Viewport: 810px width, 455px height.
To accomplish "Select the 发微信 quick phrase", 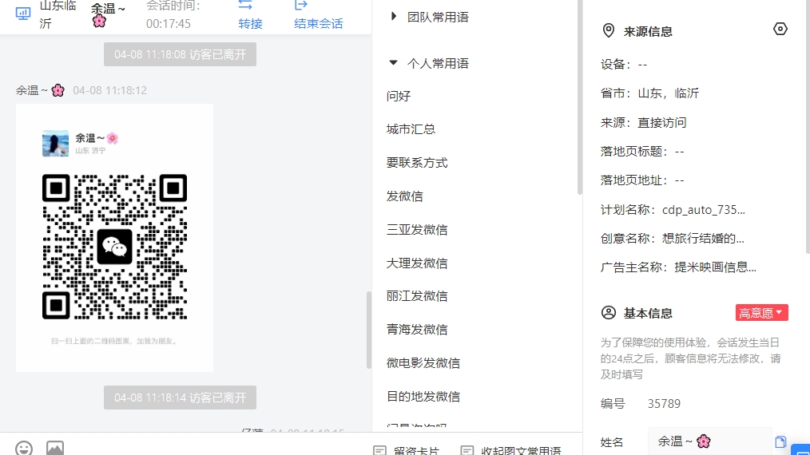I will point(405,196).
